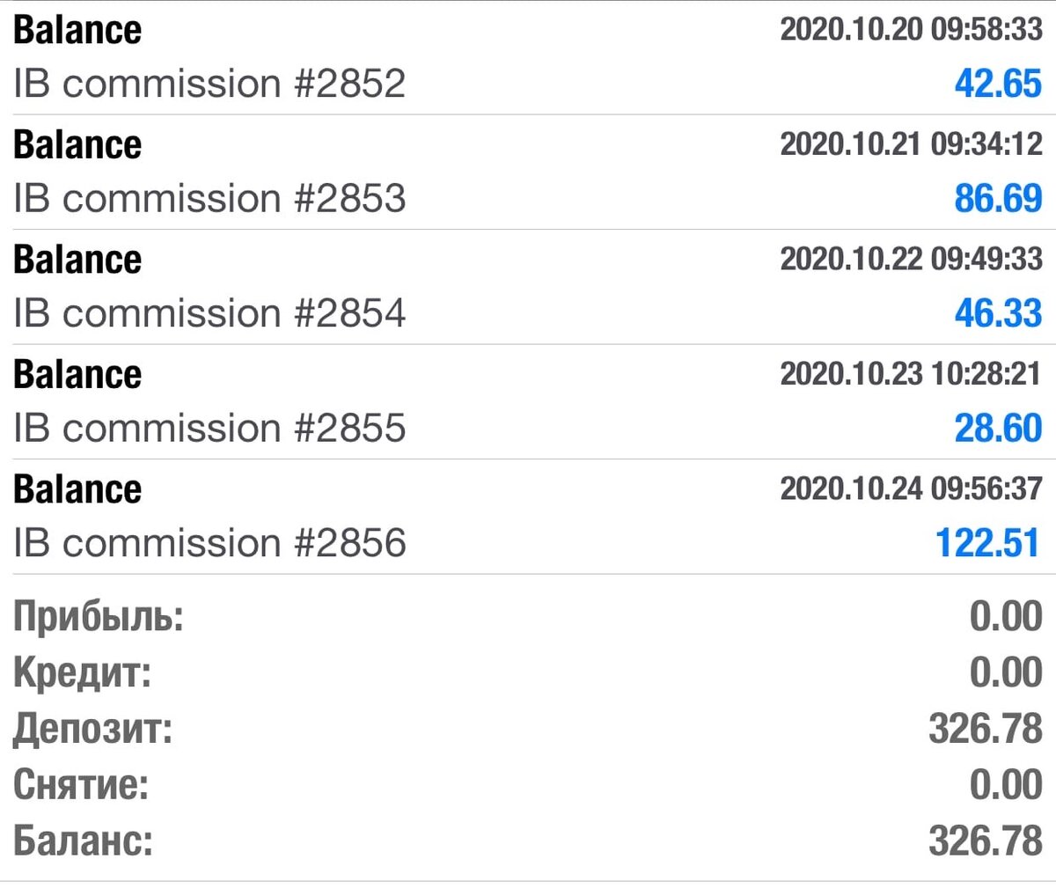Tap the 42.65 commission amount

[998, 84]
